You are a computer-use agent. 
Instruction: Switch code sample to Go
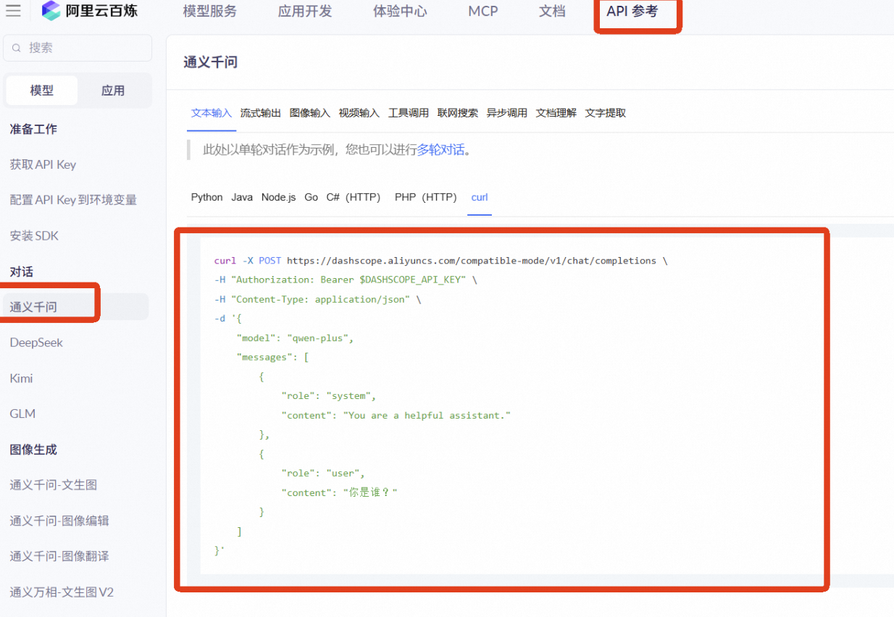312,197
